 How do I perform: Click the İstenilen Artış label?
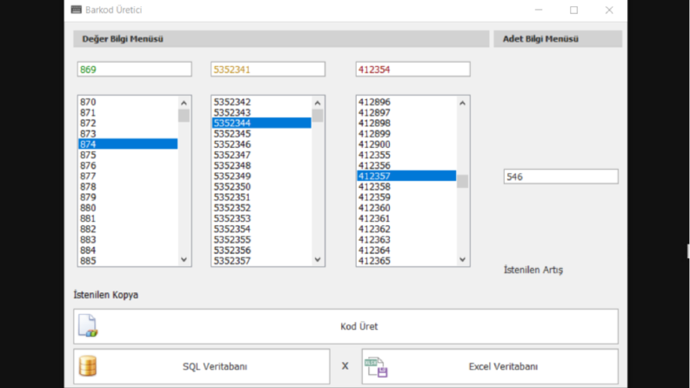533,270
